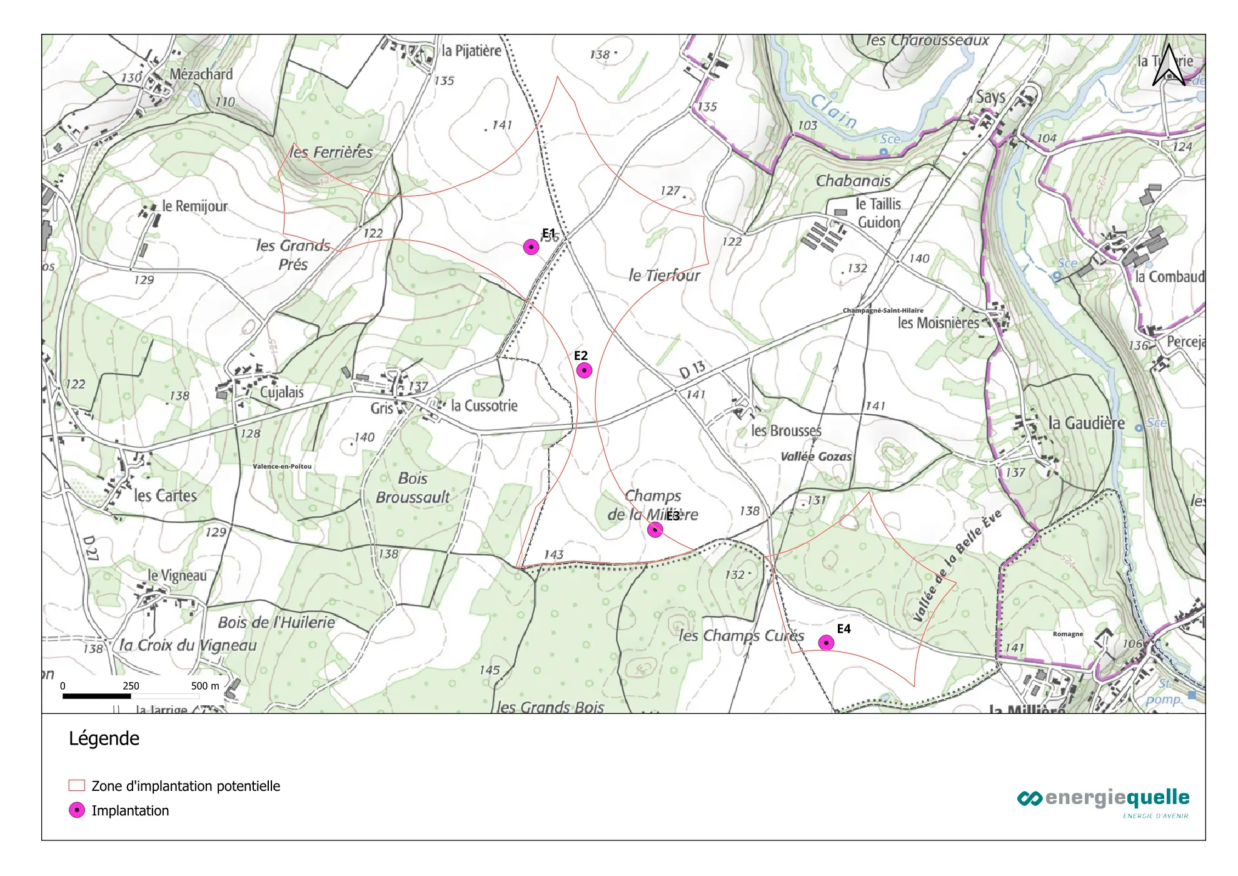The width and height of the screenshot is (1238, 876).
Task: Click the E2 implantation marker
Action: 584,370
